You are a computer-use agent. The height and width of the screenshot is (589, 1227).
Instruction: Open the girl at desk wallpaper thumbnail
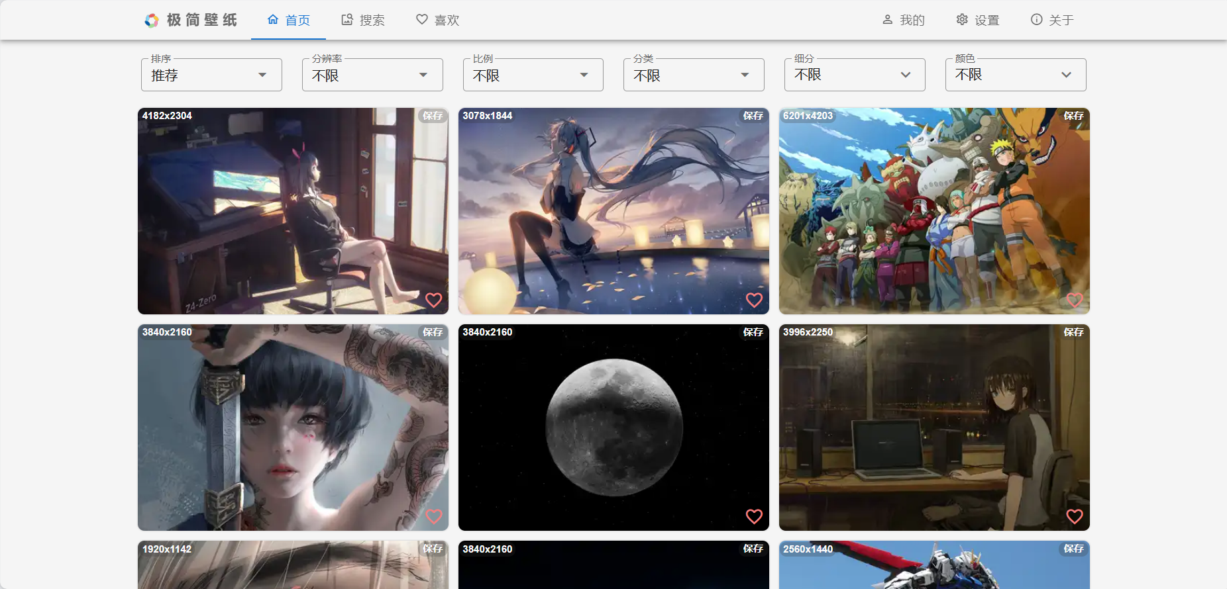[293, 211]
